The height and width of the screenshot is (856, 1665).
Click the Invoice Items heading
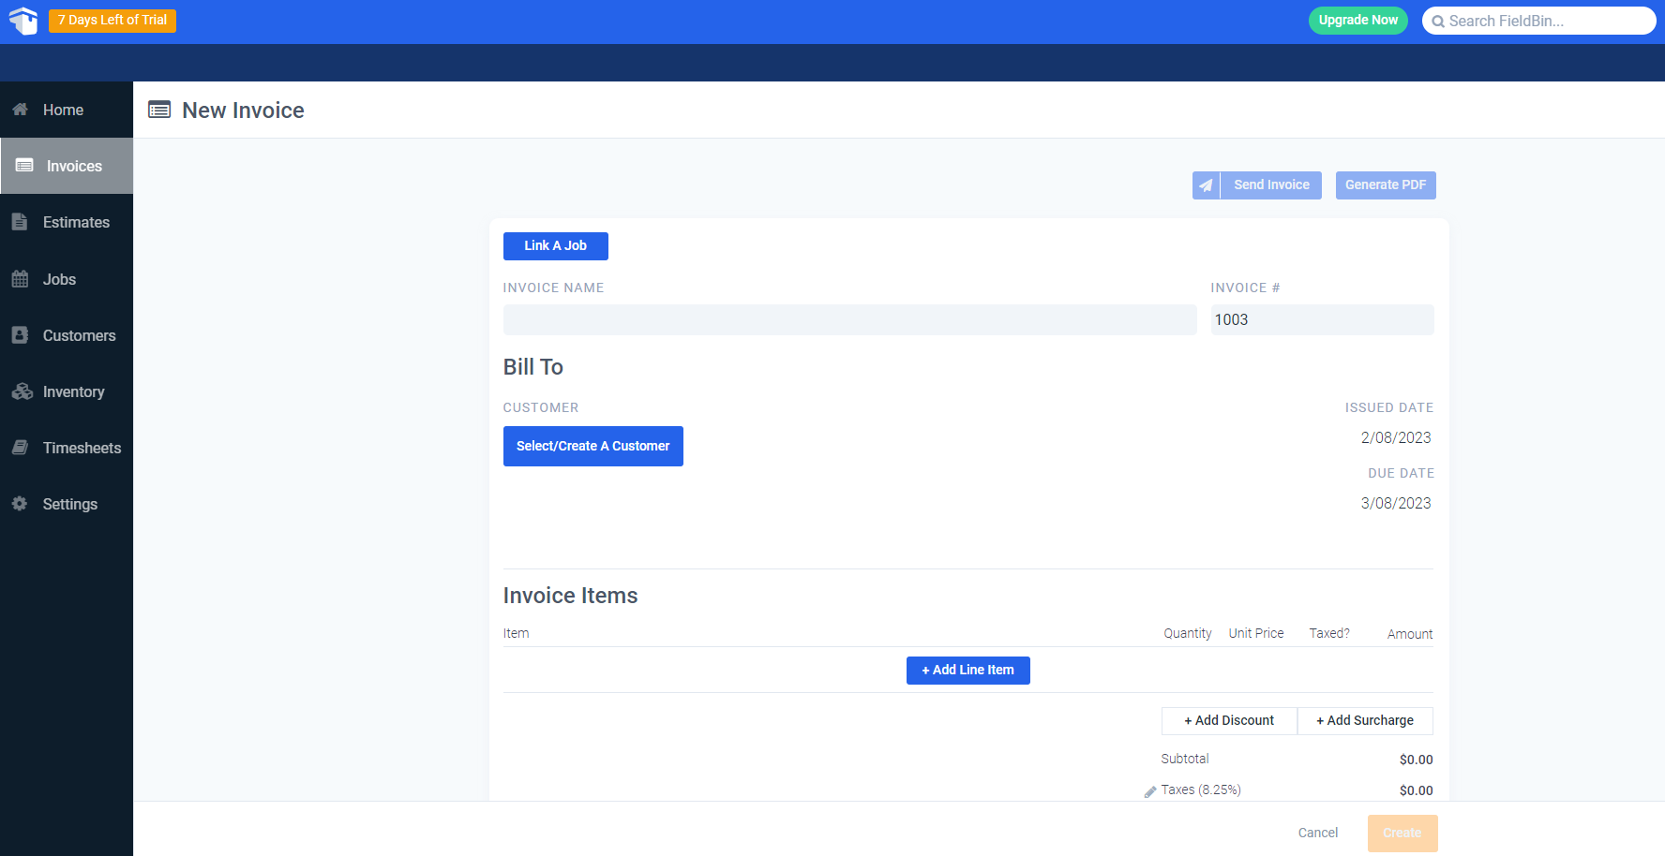[x=571, y=596]
